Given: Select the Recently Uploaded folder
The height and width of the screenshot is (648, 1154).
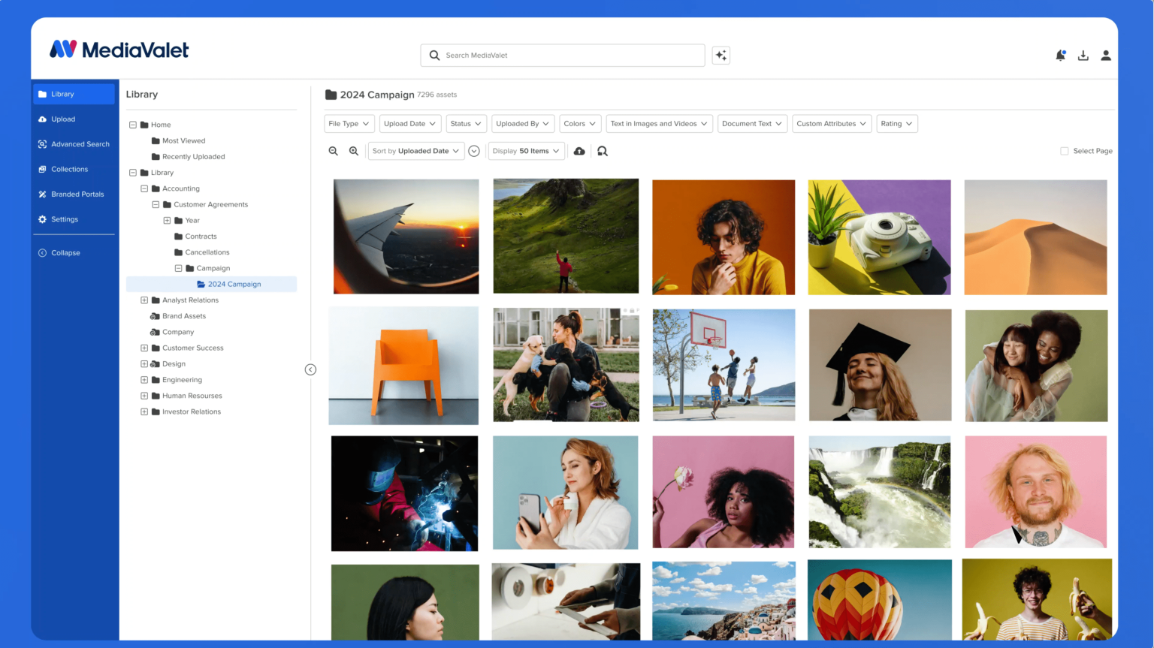Looking at the screenshot, I should click(193, 157).
